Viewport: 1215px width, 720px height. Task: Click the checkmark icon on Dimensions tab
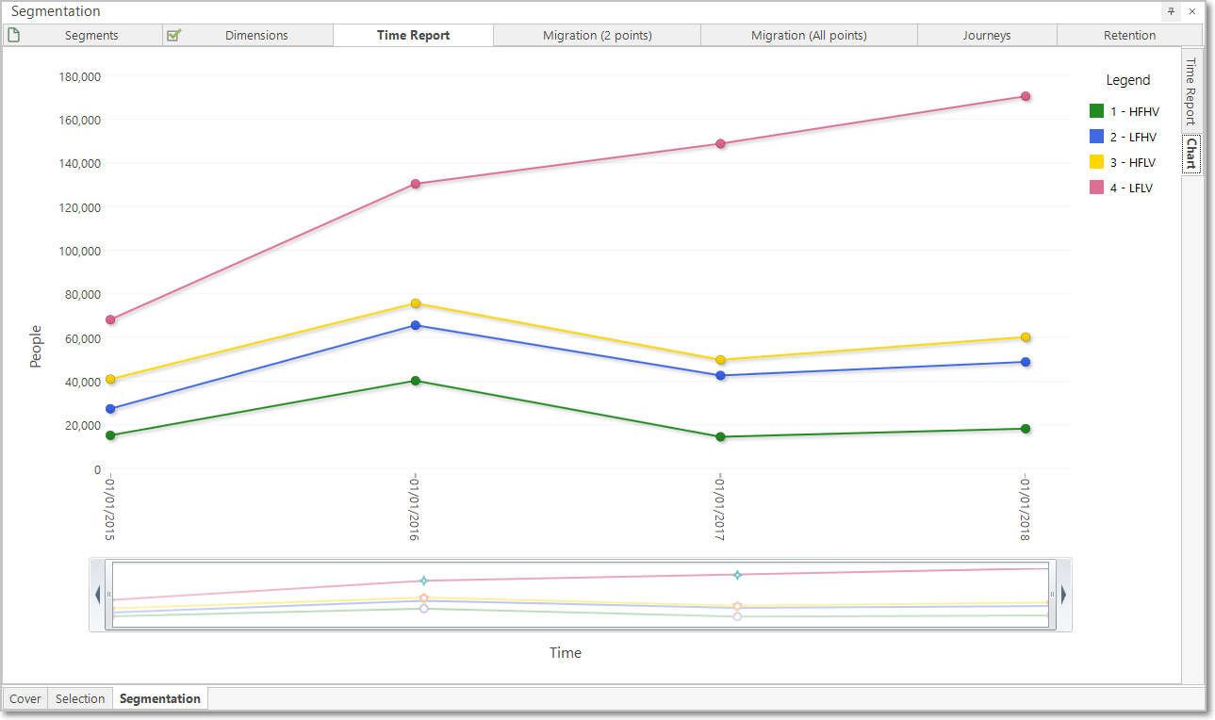point(173,36)
